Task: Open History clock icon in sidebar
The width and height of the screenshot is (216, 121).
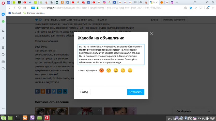Action: pos(3,69)
